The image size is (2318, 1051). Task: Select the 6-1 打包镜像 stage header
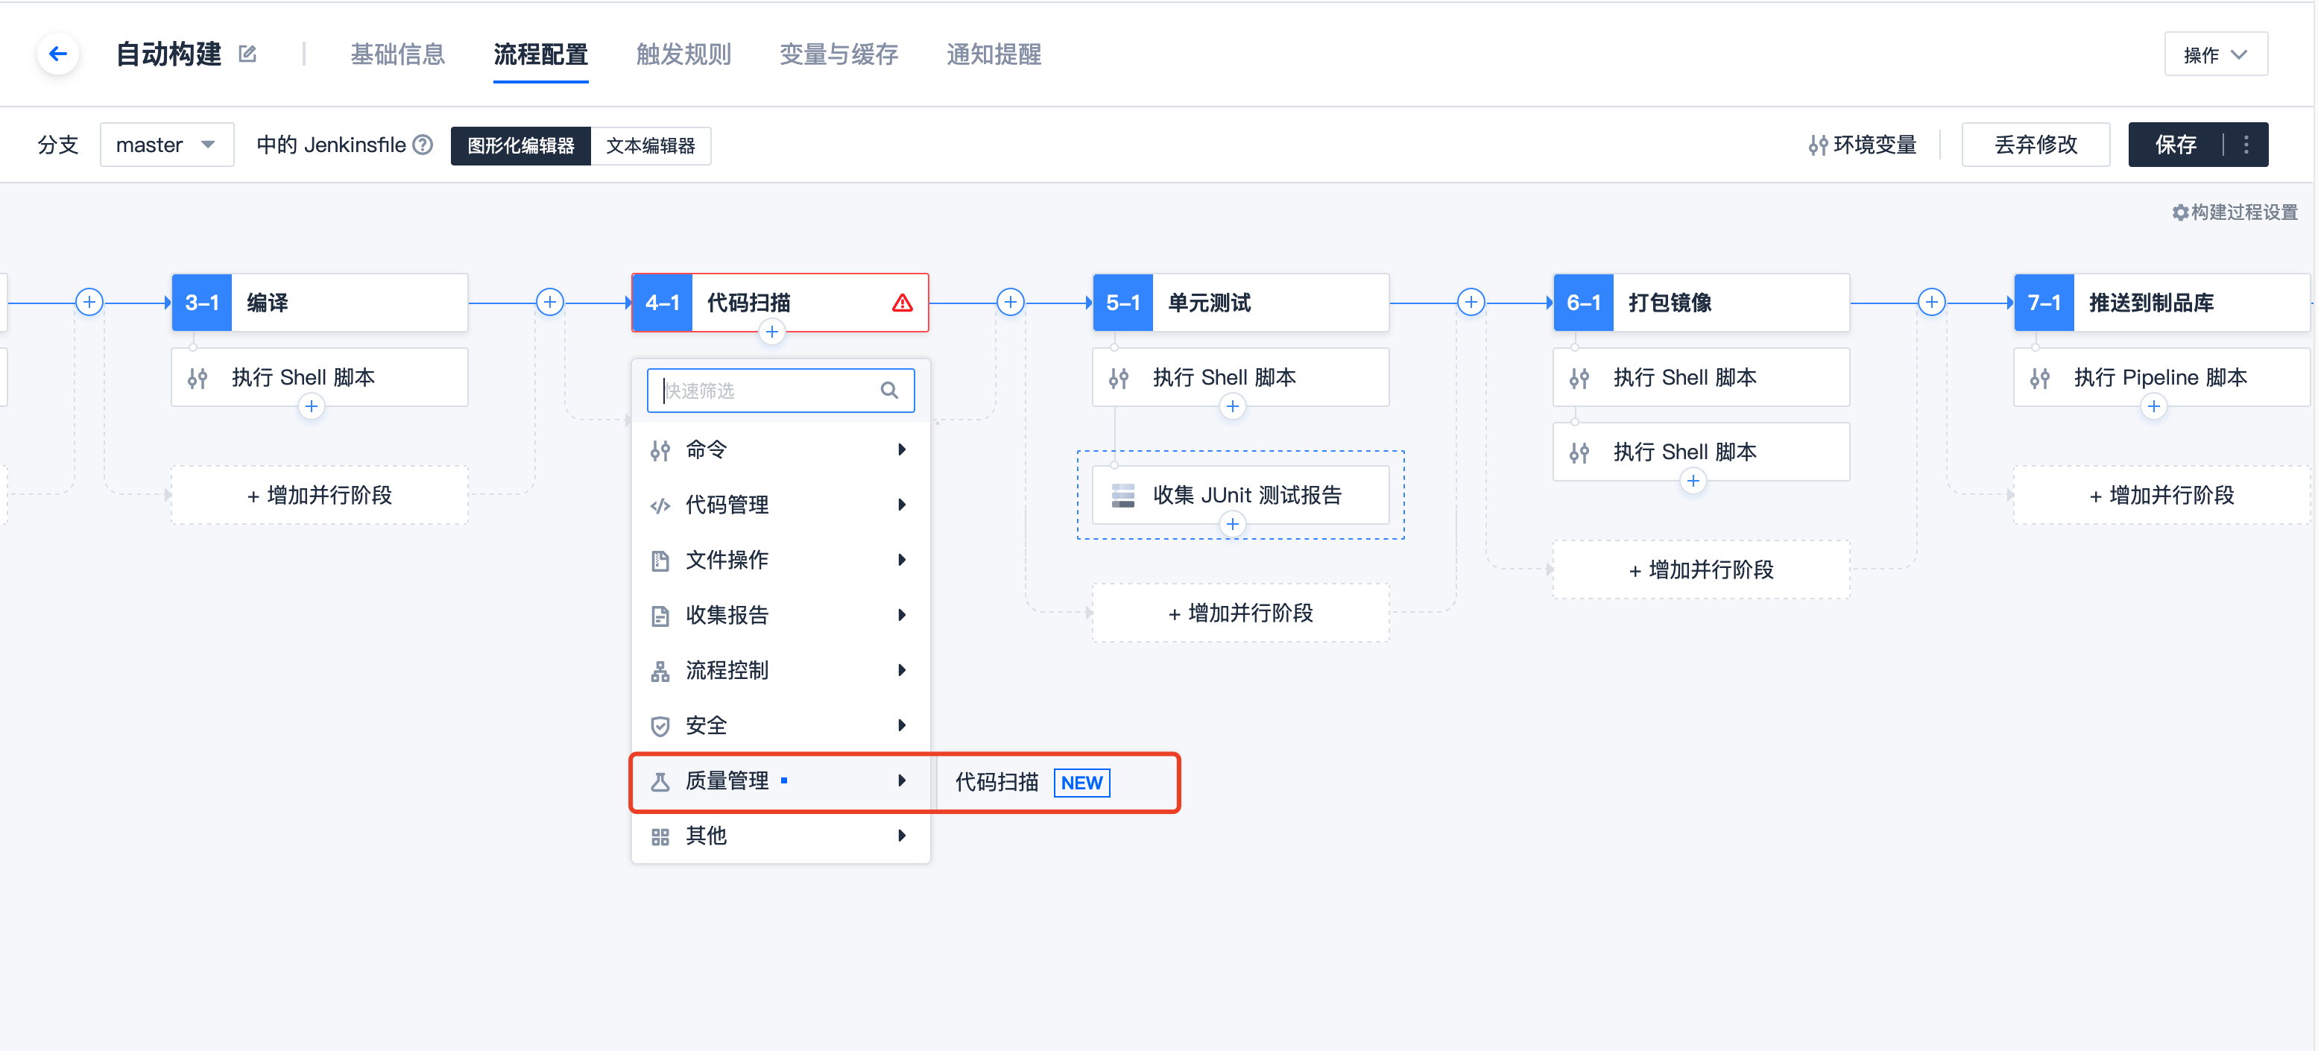pos(1701,303)
